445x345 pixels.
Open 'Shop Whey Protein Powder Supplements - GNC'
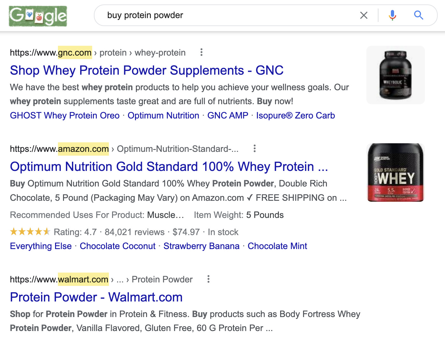146,71
